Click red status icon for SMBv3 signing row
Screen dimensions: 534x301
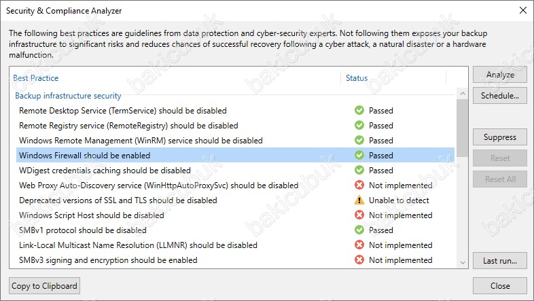[359, 260]
